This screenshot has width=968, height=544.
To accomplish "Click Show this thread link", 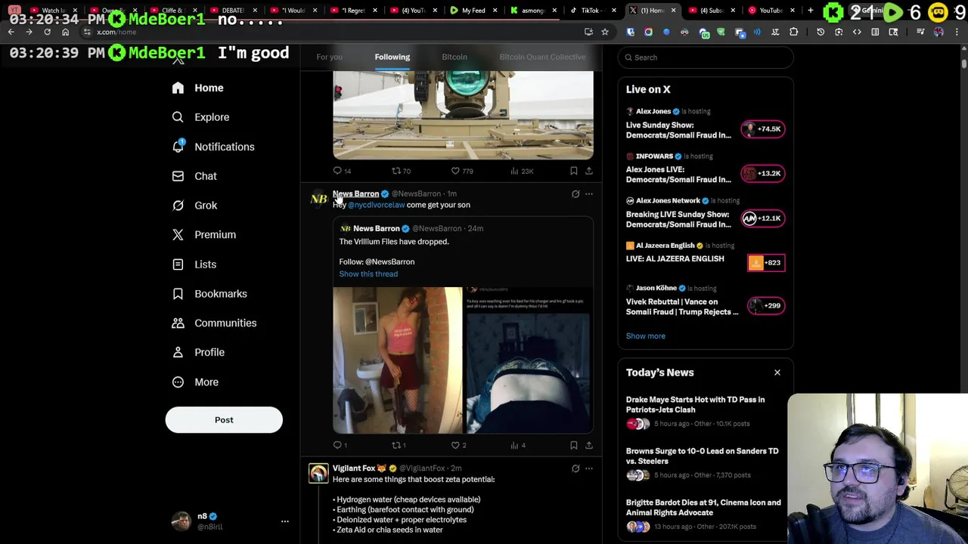I will coord(368,274).
